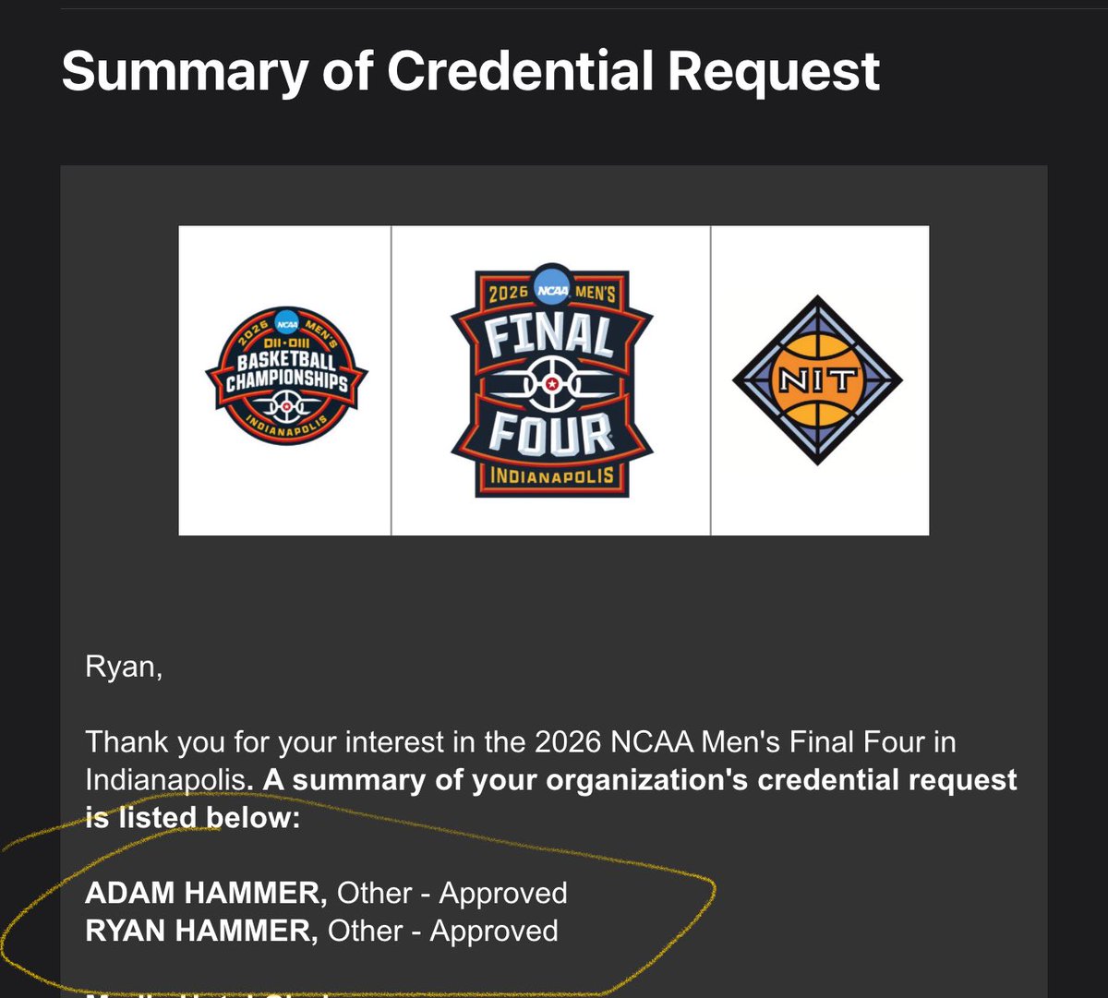Click the red star in Final Four logo center
The width and height of the screenshot is (1108, 998).
pyautogui.click(x=552, y=382)
